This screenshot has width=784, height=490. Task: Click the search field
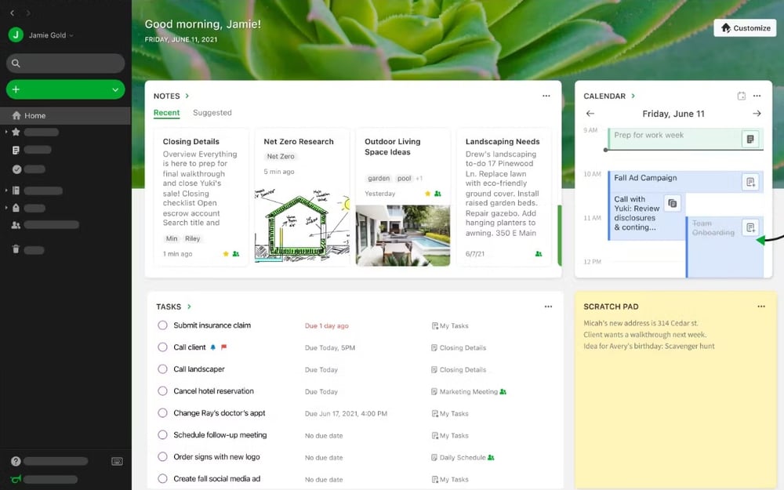pos(66,64)
